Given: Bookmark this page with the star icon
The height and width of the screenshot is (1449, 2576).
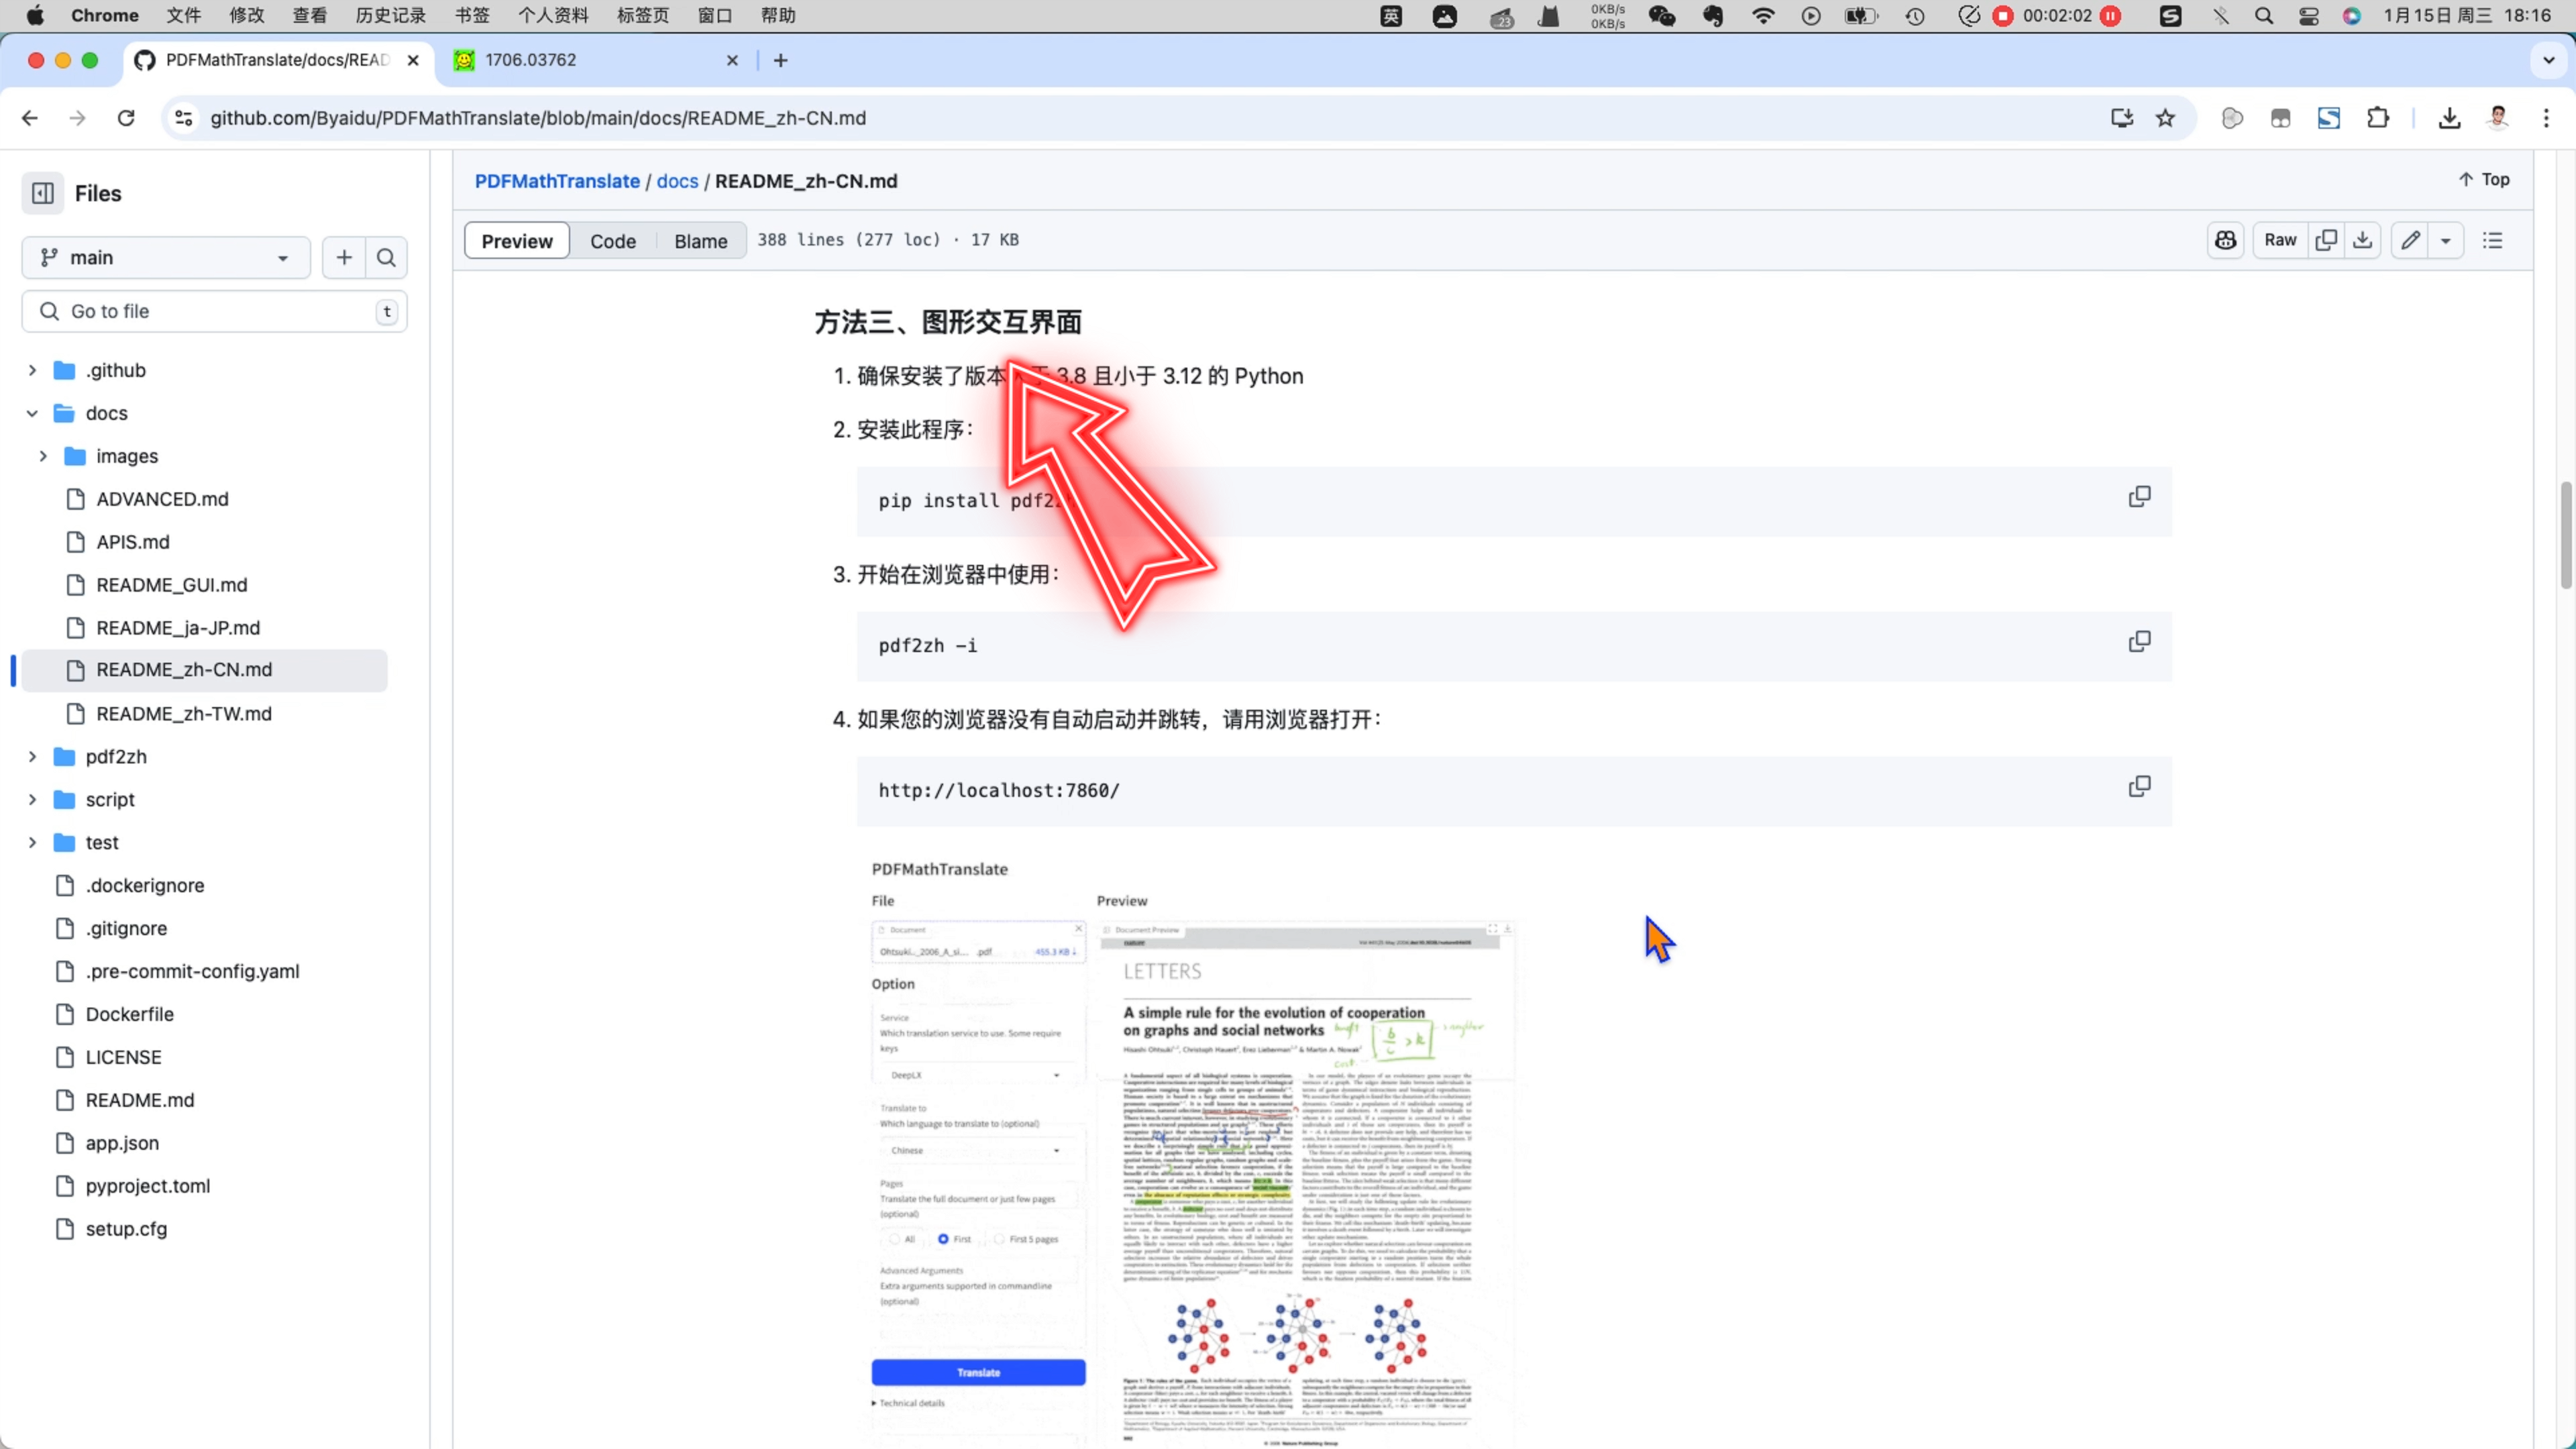Looking at the screenshot, I should pyautogui.click(x=2165, y=118).
